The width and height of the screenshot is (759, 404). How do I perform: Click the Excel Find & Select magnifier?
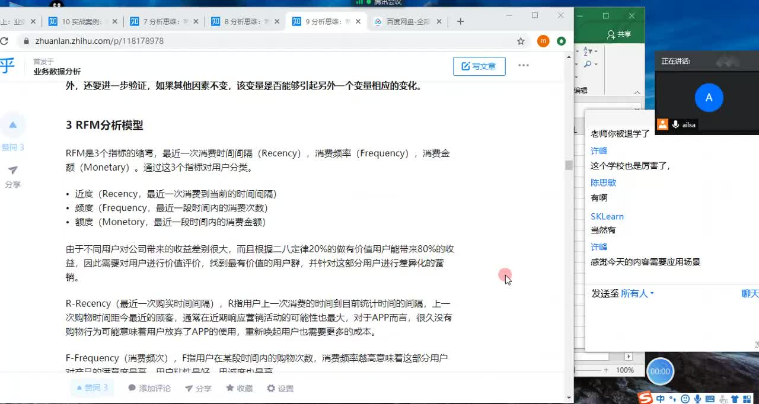(x=588, y=65)
